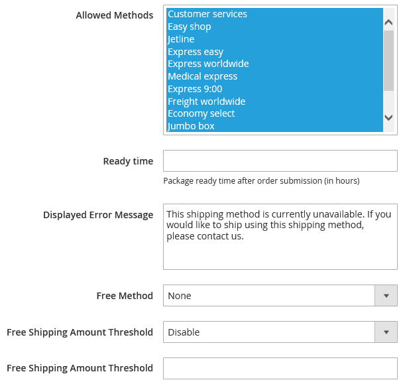Viewport: 403px width, 384px height.
Task: Pick Express worldwide from the list
Action: 208,64
